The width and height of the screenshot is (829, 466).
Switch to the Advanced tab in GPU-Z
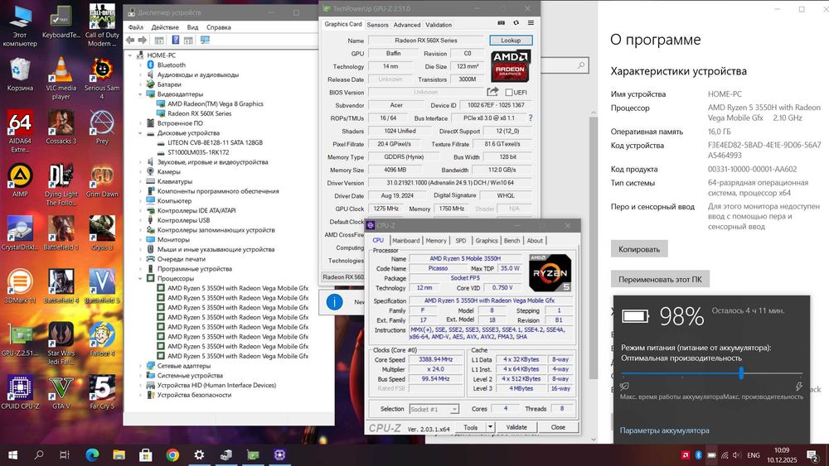[x=407, y=25]
